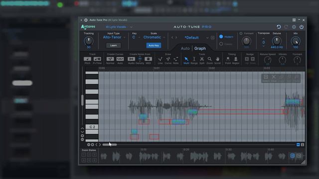Select the Scroll hand tool
Image resolution: width=319 pixels, height=179 pixels.
pyautogui.click(x=217, y=59)
